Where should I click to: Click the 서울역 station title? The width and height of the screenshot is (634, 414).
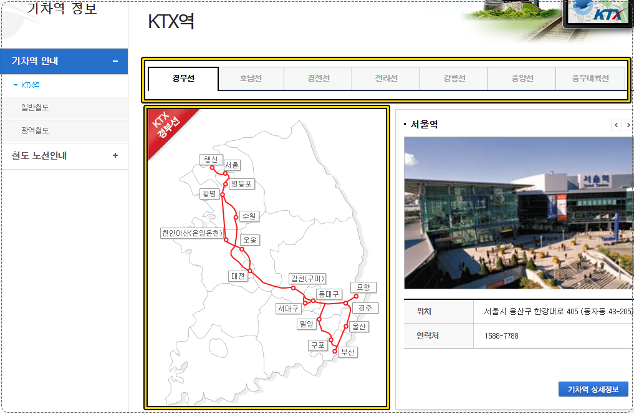tap(424, 125)
